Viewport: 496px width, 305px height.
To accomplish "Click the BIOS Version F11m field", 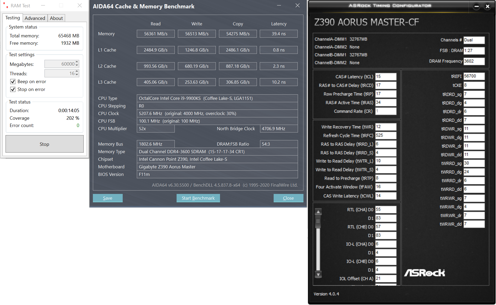I will [217, 174].
